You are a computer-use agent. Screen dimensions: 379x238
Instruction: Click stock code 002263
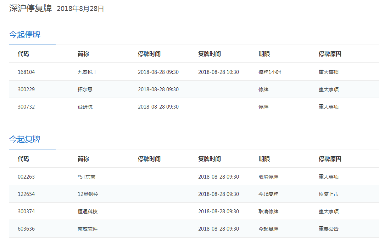[26, 177]
